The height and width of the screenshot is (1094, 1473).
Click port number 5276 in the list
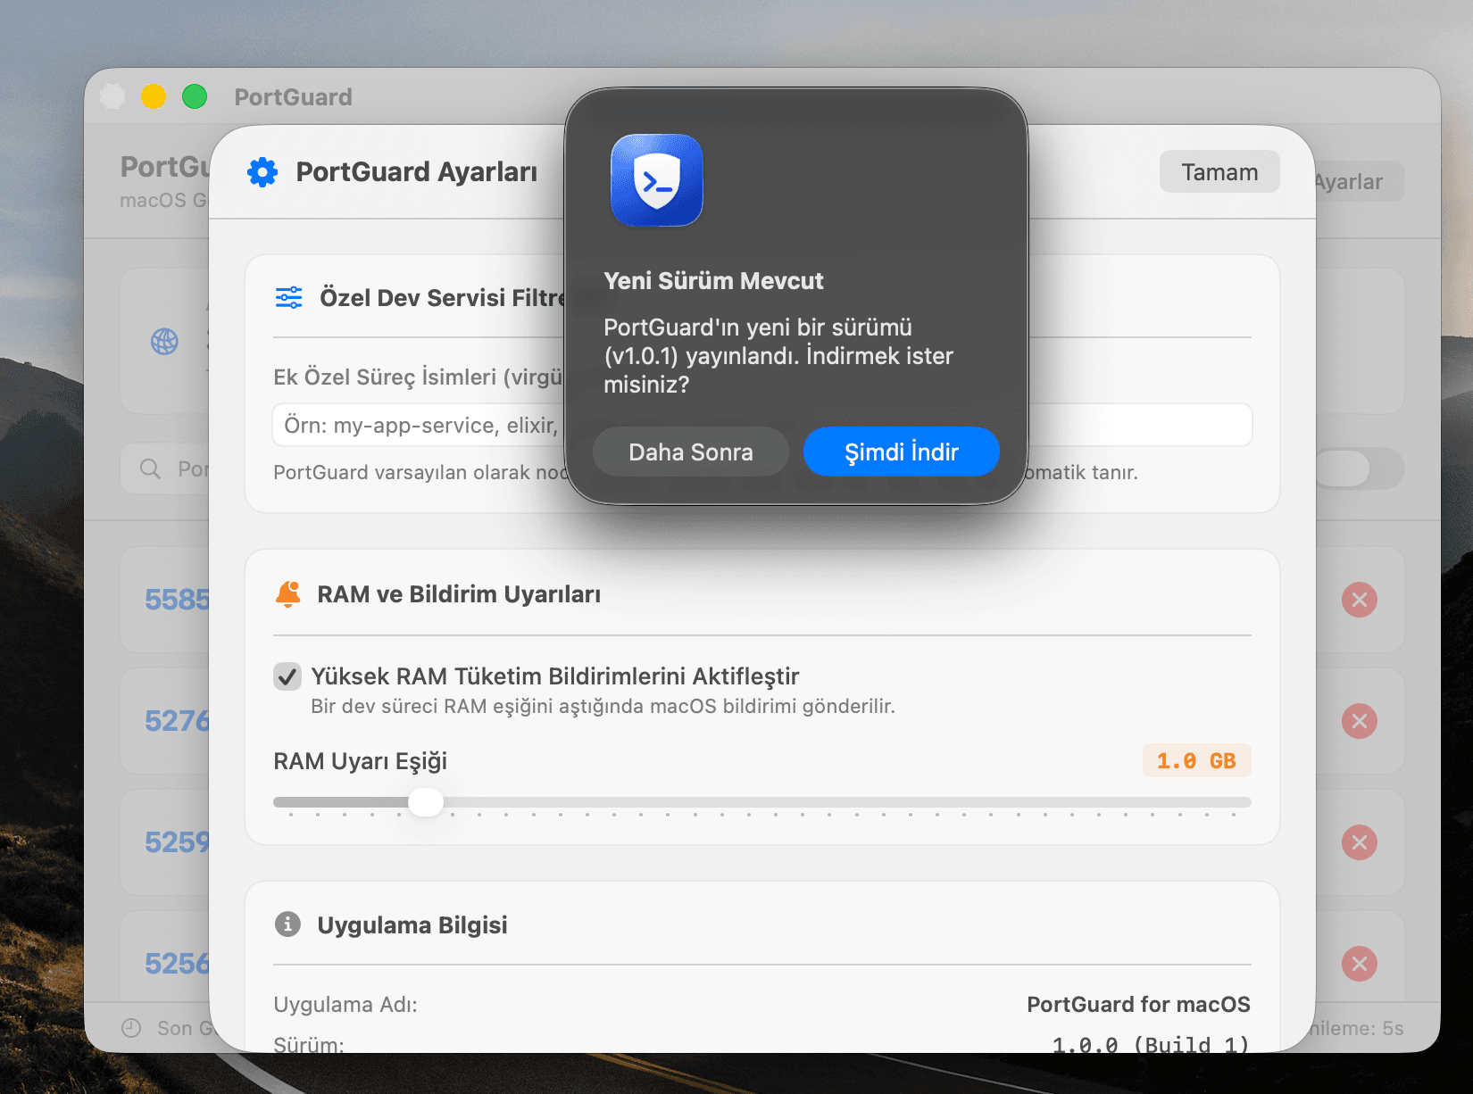coord(177,721)
